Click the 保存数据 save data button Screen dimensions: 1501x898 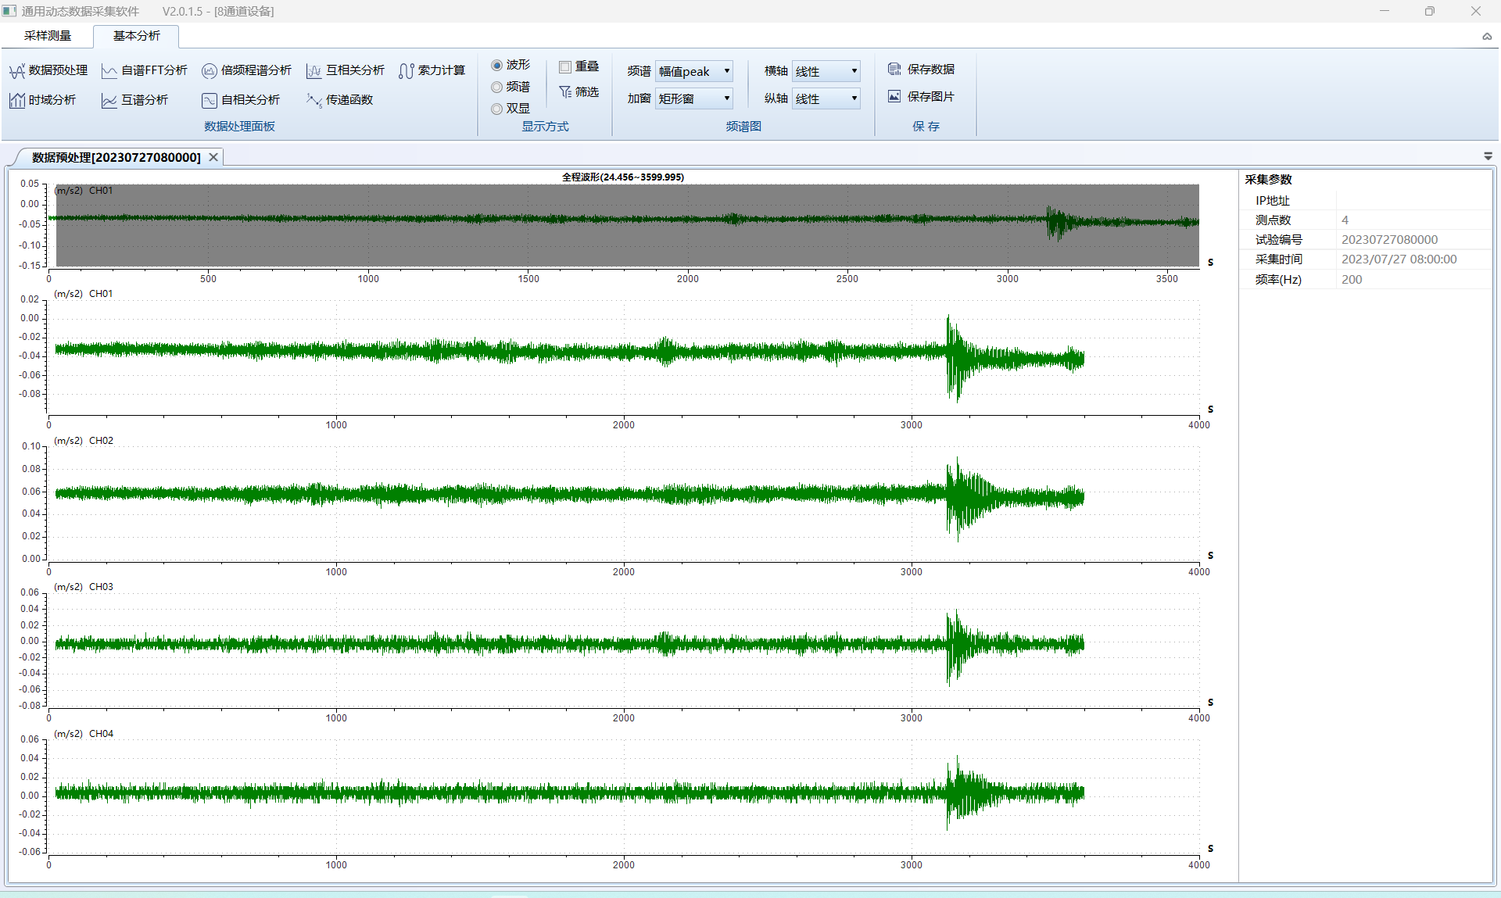(921, 69)
